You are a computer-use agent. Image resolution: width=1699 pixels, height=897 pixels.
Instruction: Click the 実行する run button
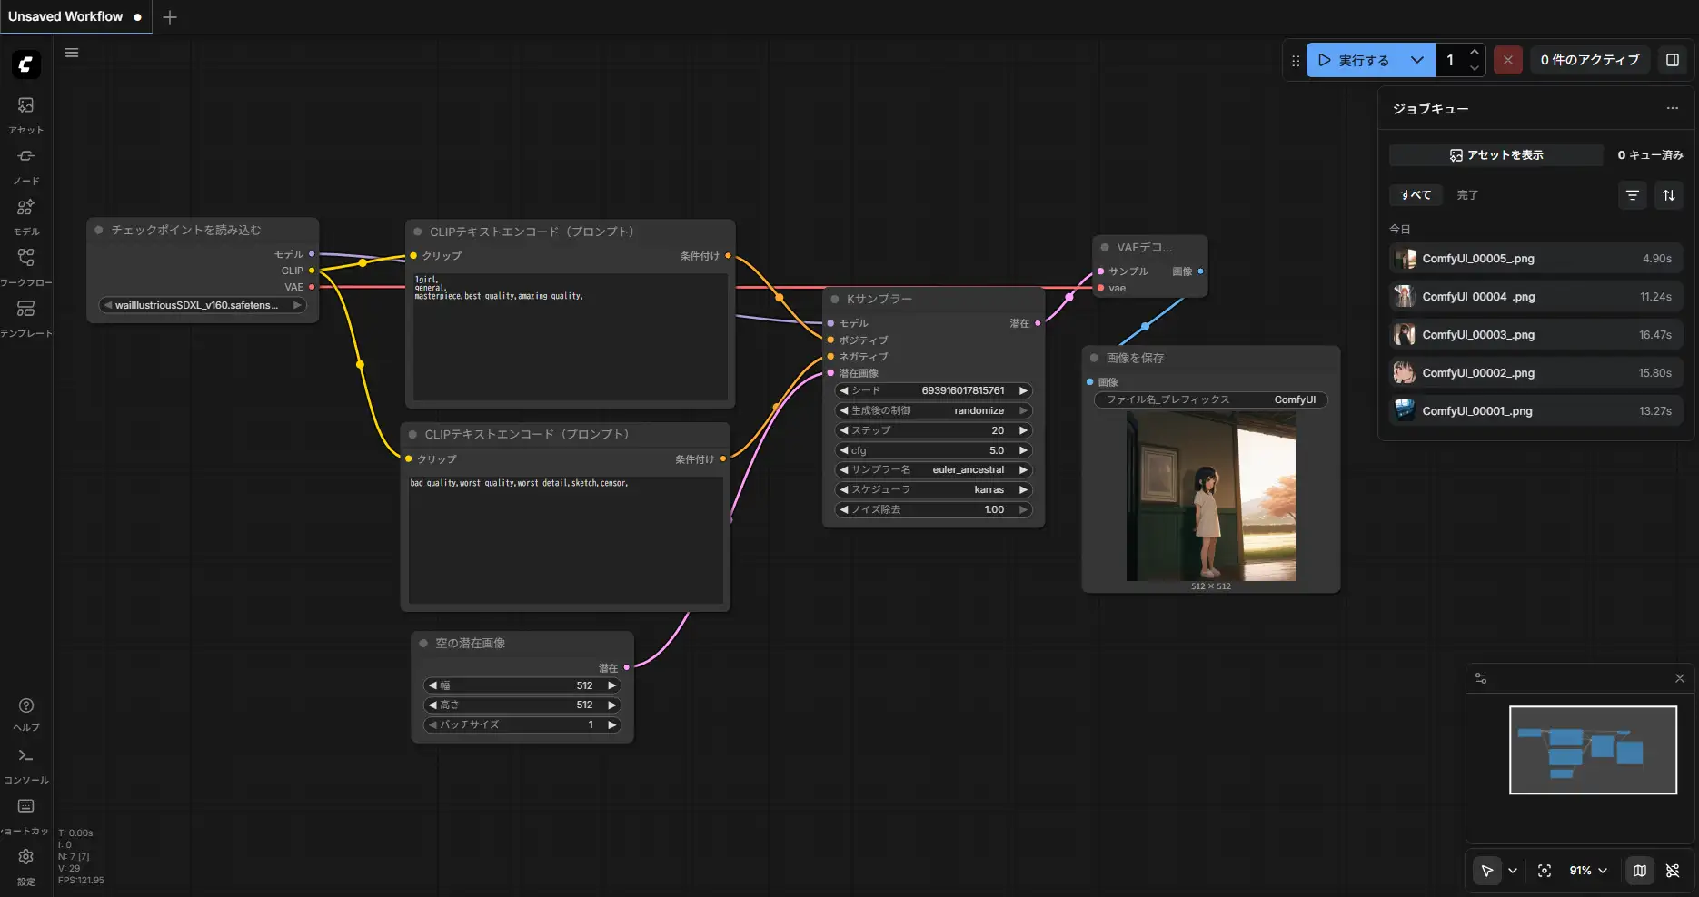tap(1355, 60)
